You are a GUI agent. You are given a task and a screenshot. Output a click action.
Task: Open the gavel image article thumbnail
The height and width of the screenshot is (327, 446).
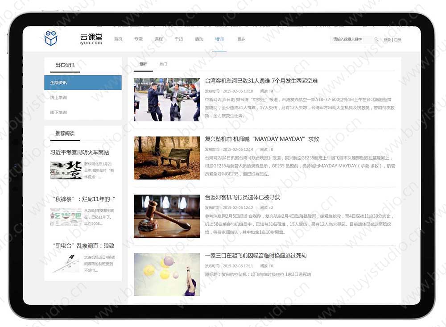point(167,216)
